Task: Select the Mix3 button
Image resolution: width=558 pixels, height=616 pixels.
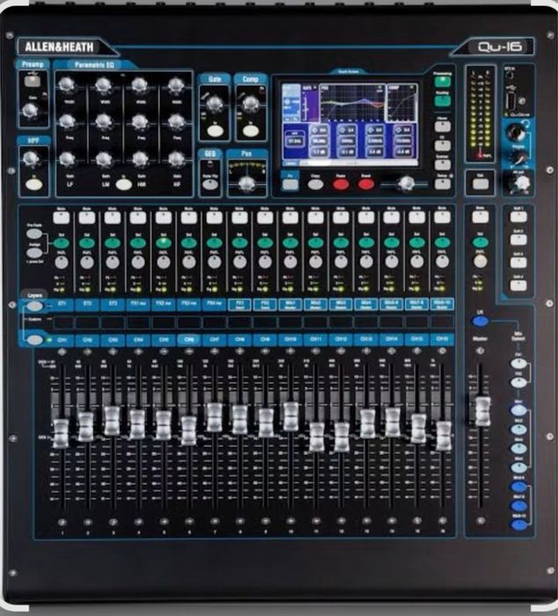Action: click(x=518, y=448)
